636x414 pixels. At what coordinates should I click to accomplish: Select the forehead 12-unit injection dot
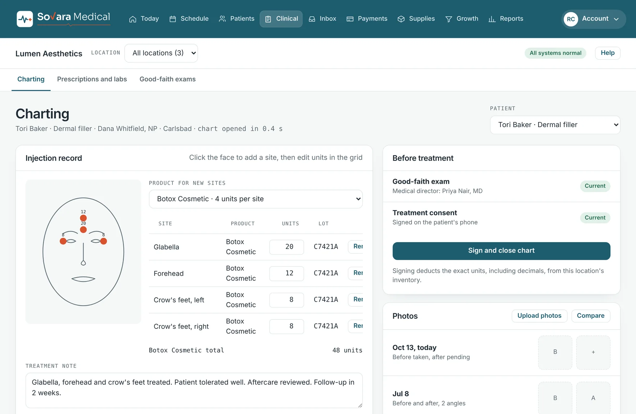83,218
